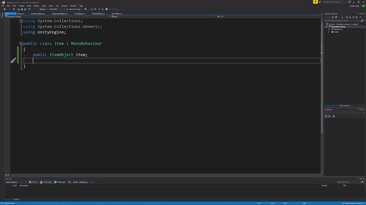
Task: Click the Categorized icon in Properties
Action: tap(326, 116)
